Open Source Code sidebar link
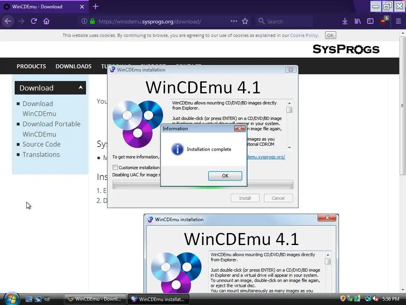This screenshot has height=305, width=406. 42,144
